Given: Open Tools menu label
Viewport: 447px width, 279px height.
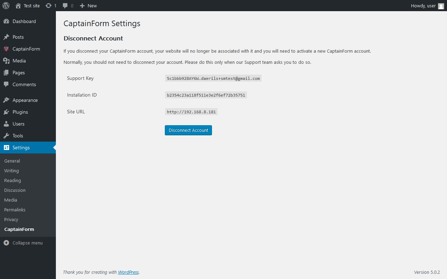Looking at the screenshot, I should click(18, 136).
